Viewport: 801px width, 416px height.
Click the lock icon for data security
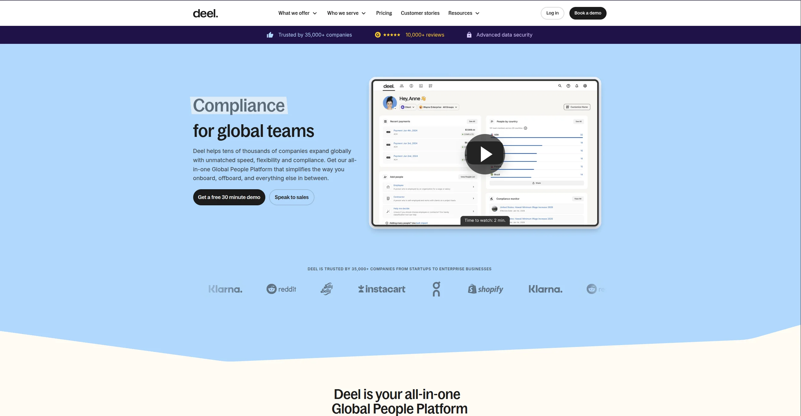[x=469, y=35]
